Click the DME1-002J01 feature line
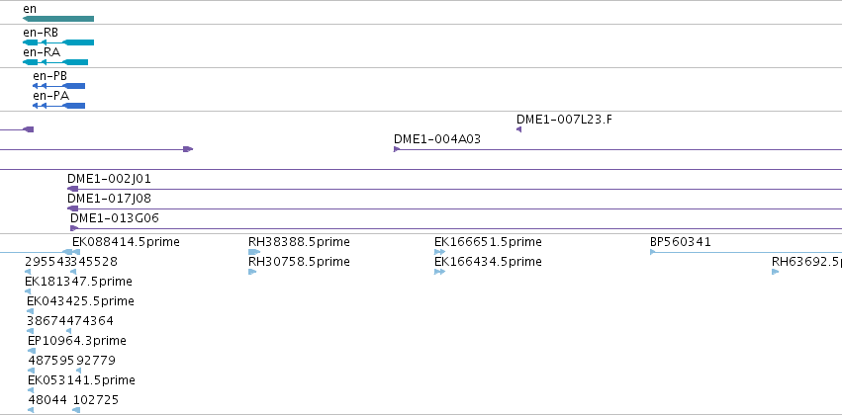Screen dimensions: 842x415 454,189
